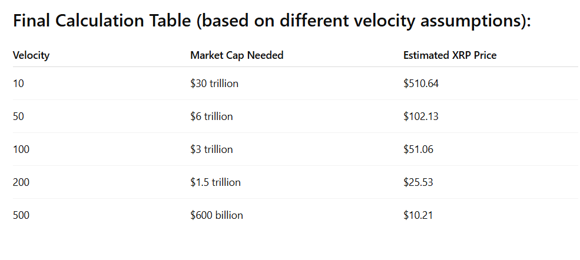Click the $51.06 price cell
The height and width of the screenshot is (260, 580).
[x=418, y=149]
